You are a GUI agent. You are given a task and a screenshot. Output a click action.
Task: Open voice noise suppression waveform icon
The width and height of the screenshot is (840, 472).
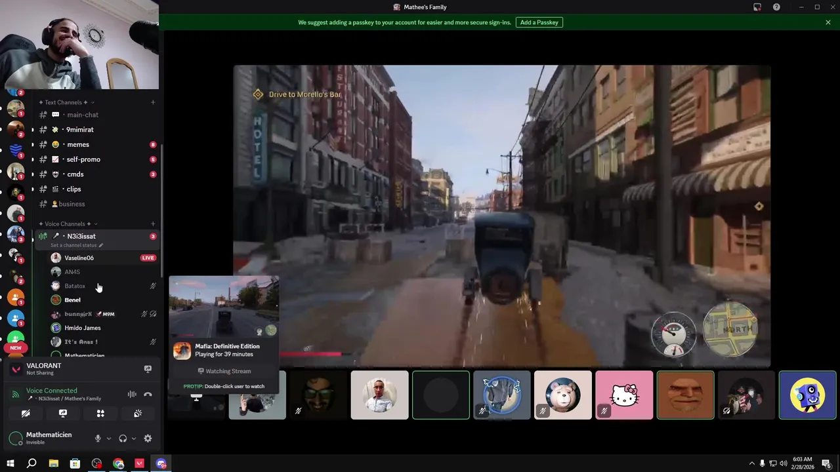pyautogui.click(x=132, y=395)
